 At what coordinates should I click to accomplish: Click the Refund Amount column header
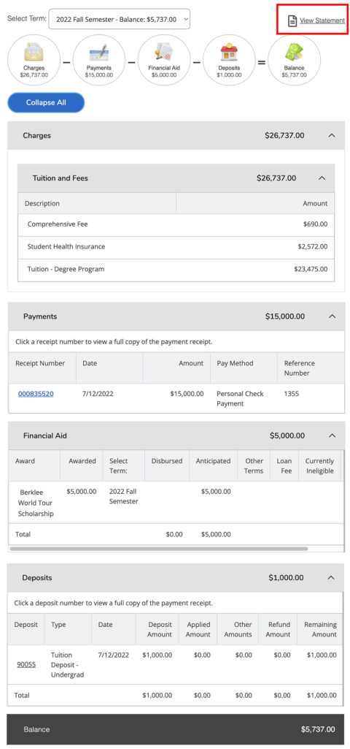tap(278, 630)
